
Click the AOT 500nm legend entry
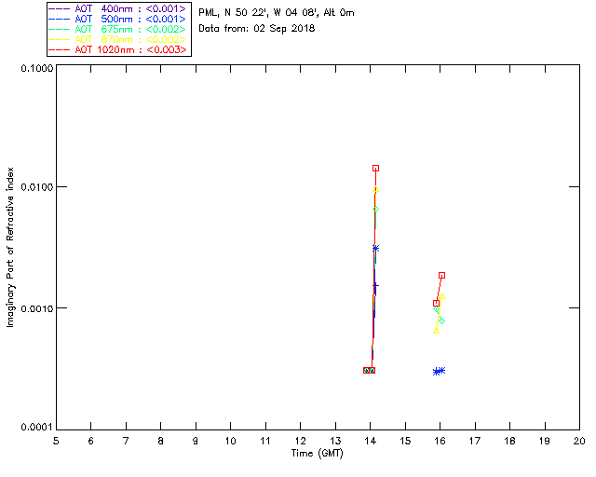pos(118,19)
